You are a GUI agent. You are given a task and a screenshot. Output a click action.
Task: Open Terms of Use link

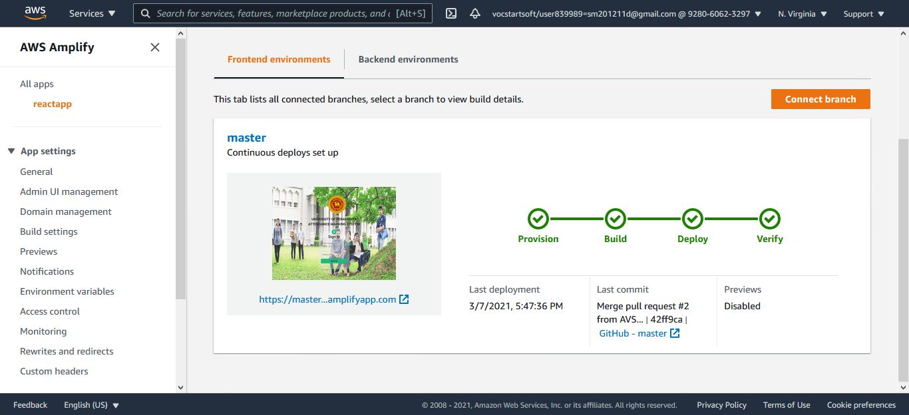[x=787, y=404]
